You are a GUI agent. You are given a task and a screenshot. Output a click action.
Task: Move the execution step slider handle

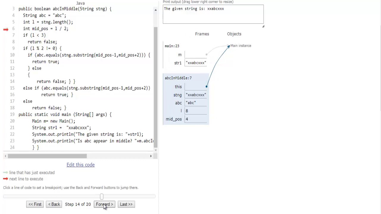point(102,196)
